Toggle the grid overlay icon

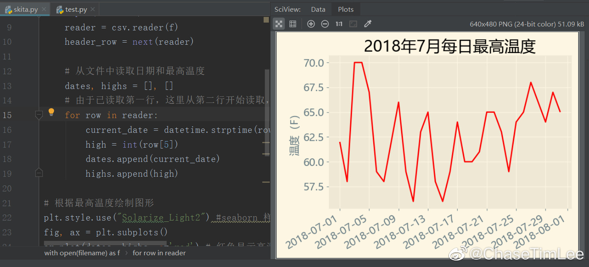coord(293,24)
